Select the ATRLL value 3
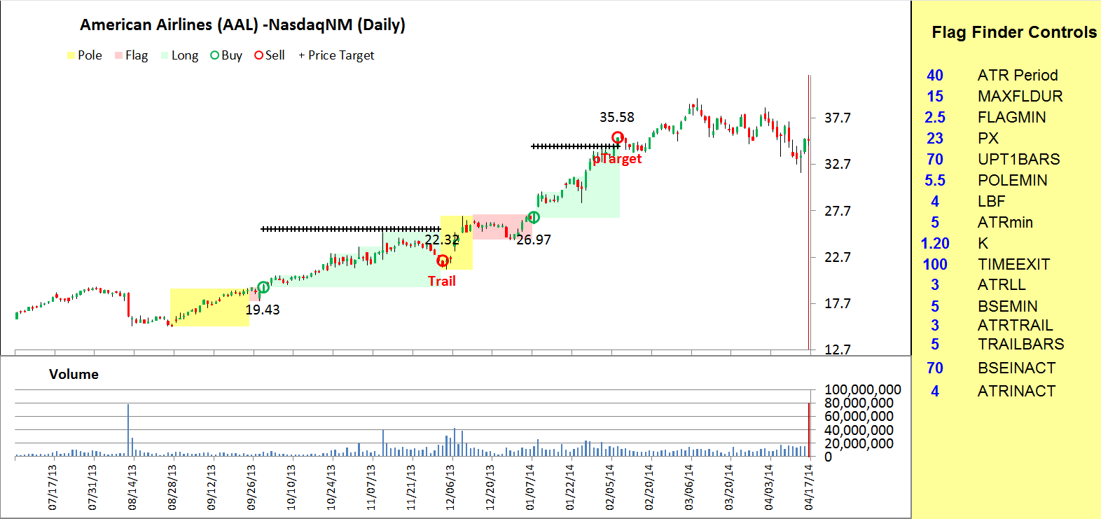 935,284
